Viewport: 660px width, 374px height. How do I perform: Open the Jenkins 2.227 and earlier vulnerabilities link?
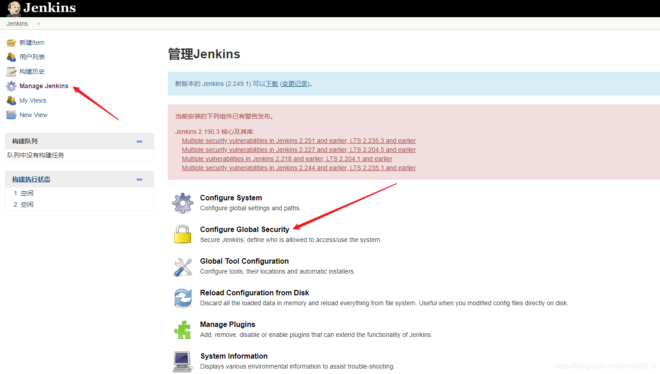click(299, 150)
